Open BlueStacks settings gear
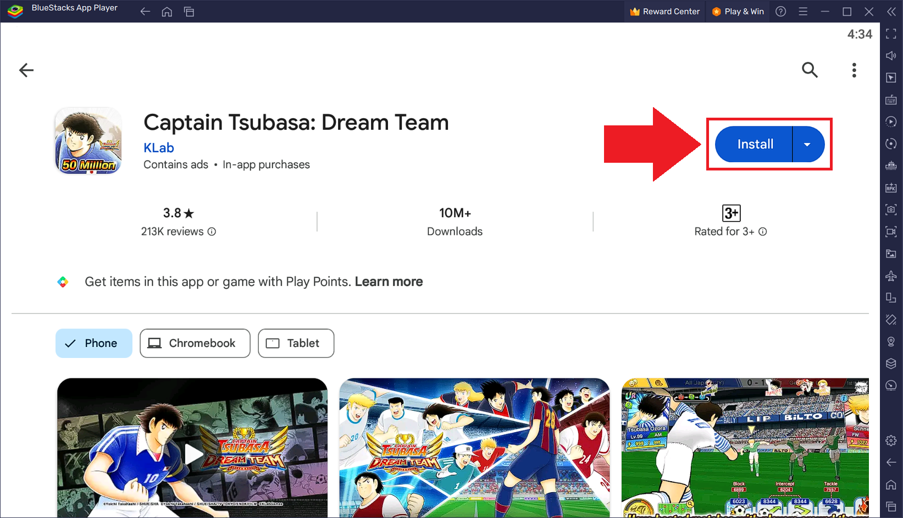 891,440
